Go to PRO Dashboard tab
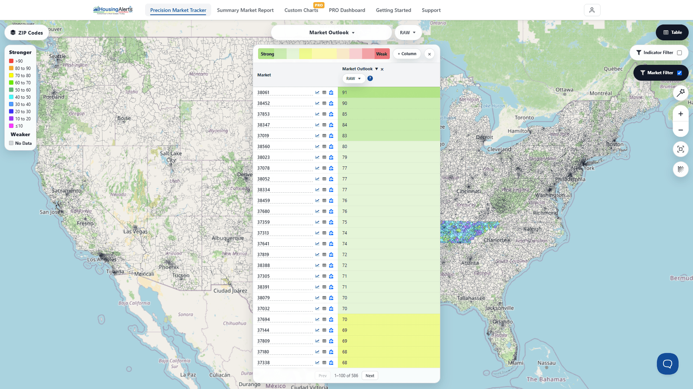Image resolution: width=693 pixels, height=389 pixels. click(x=347, y=10)
